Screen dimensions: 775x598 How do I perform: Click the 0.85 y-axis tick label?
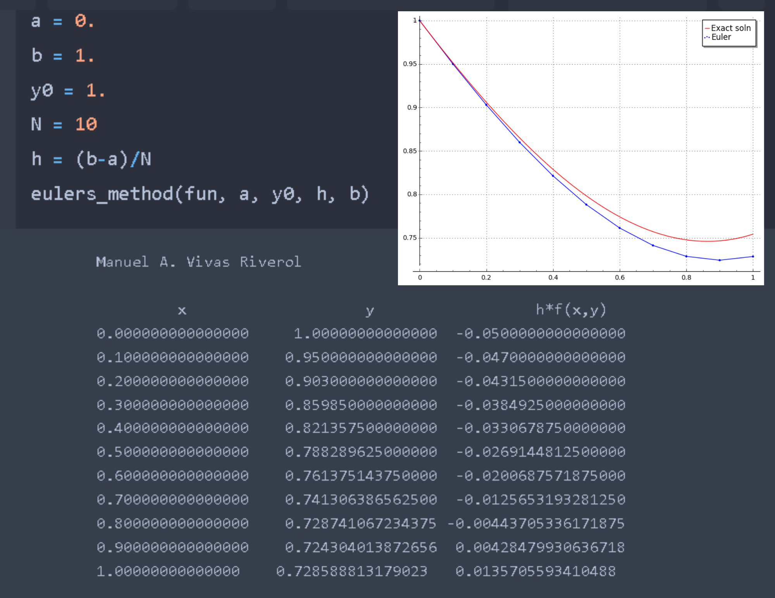tap(410, 151)
